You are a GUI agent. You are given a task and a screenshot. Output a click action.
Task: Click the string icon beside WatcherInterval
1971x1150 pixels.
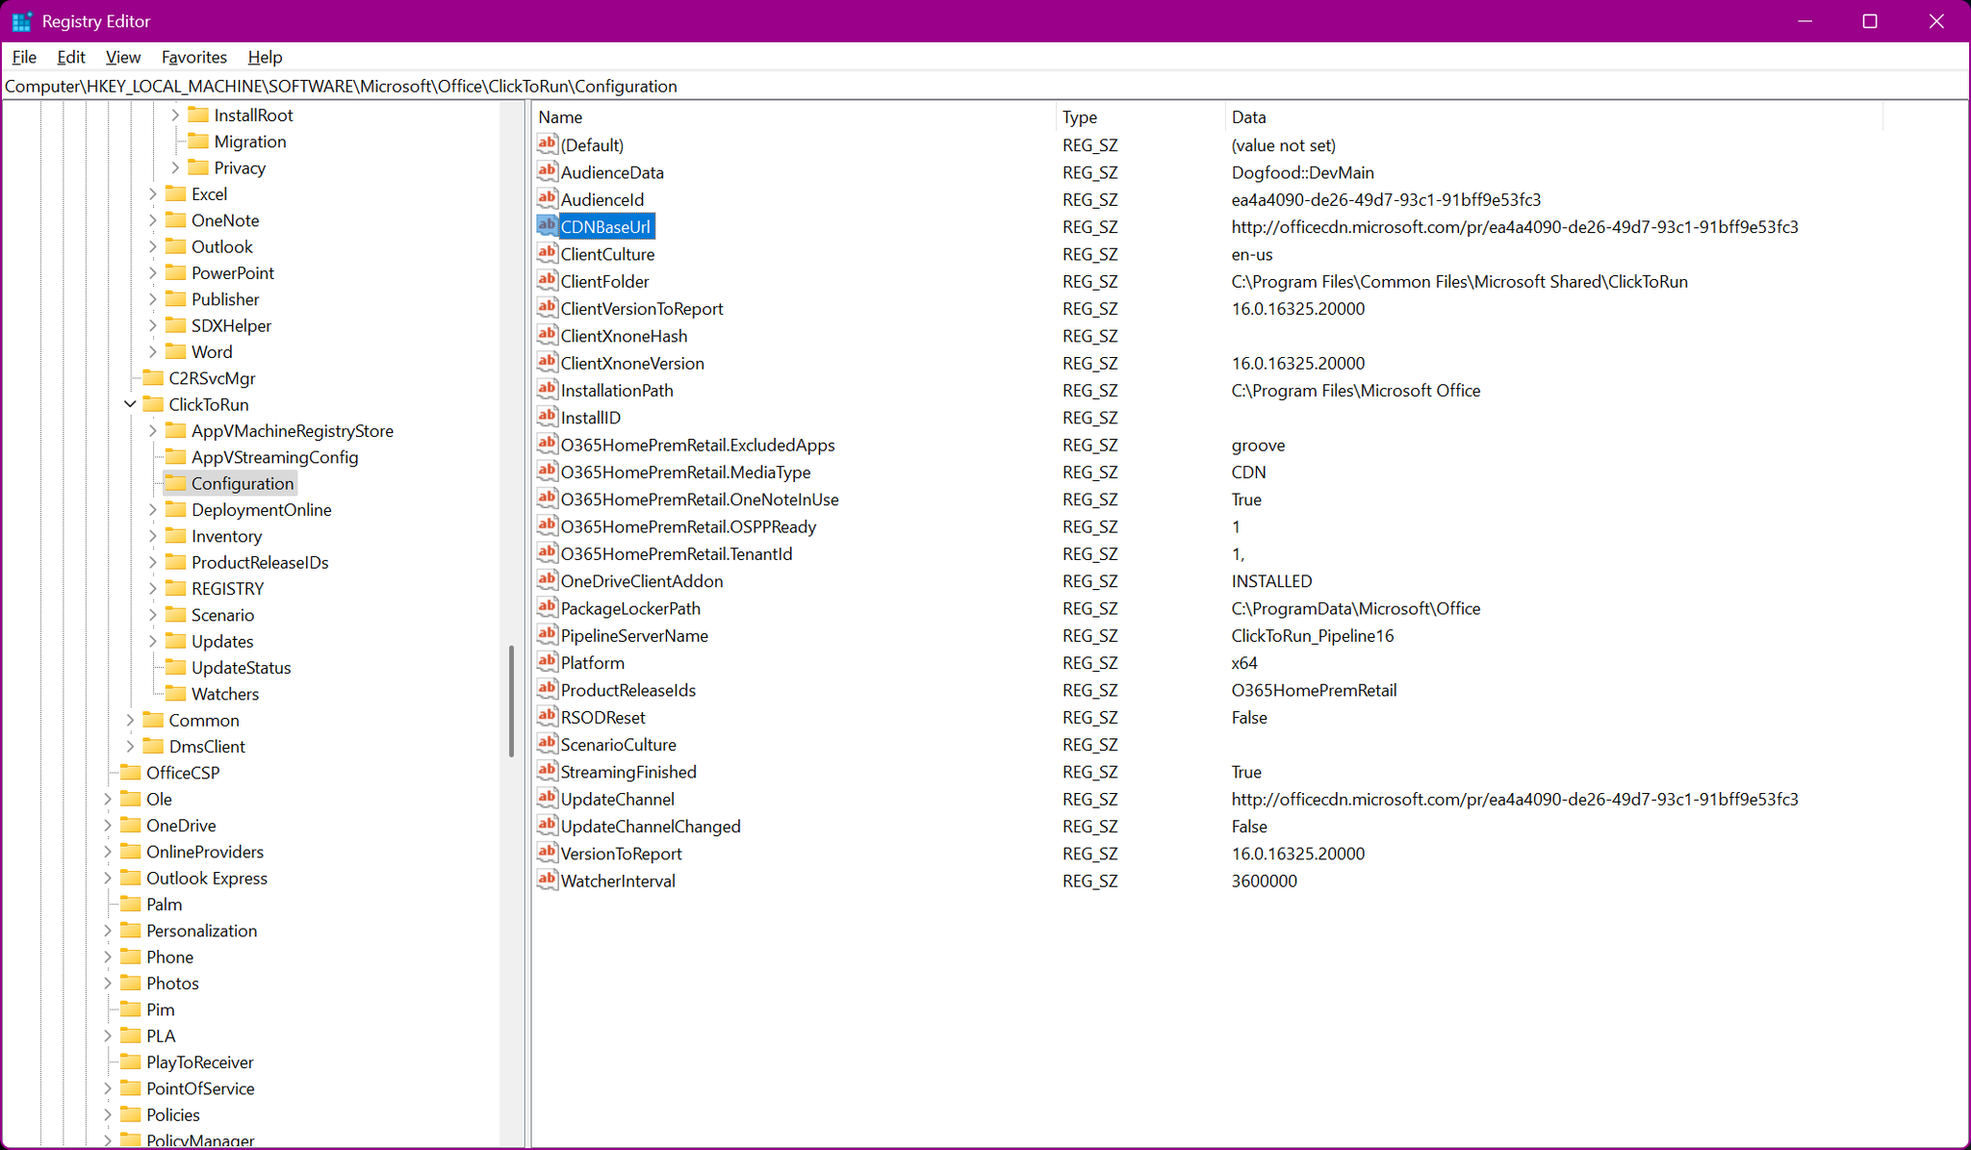pos(546,881)
